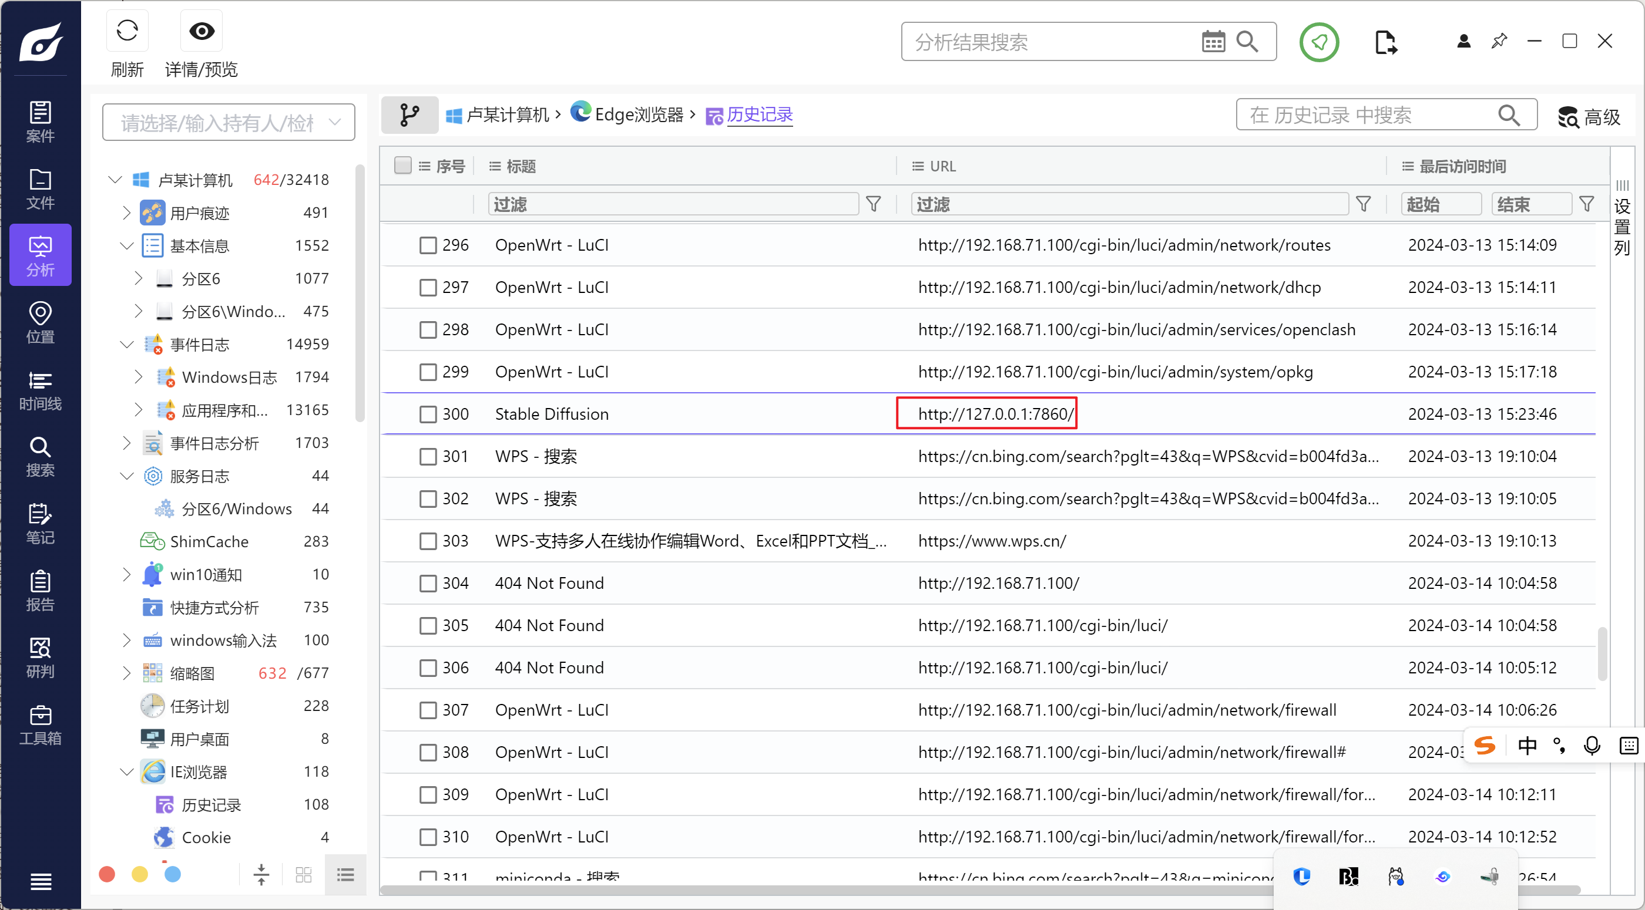Click the green shield icon in top bar
Viewport: 1645px width, 910px height.
[x=1319, y=42]
